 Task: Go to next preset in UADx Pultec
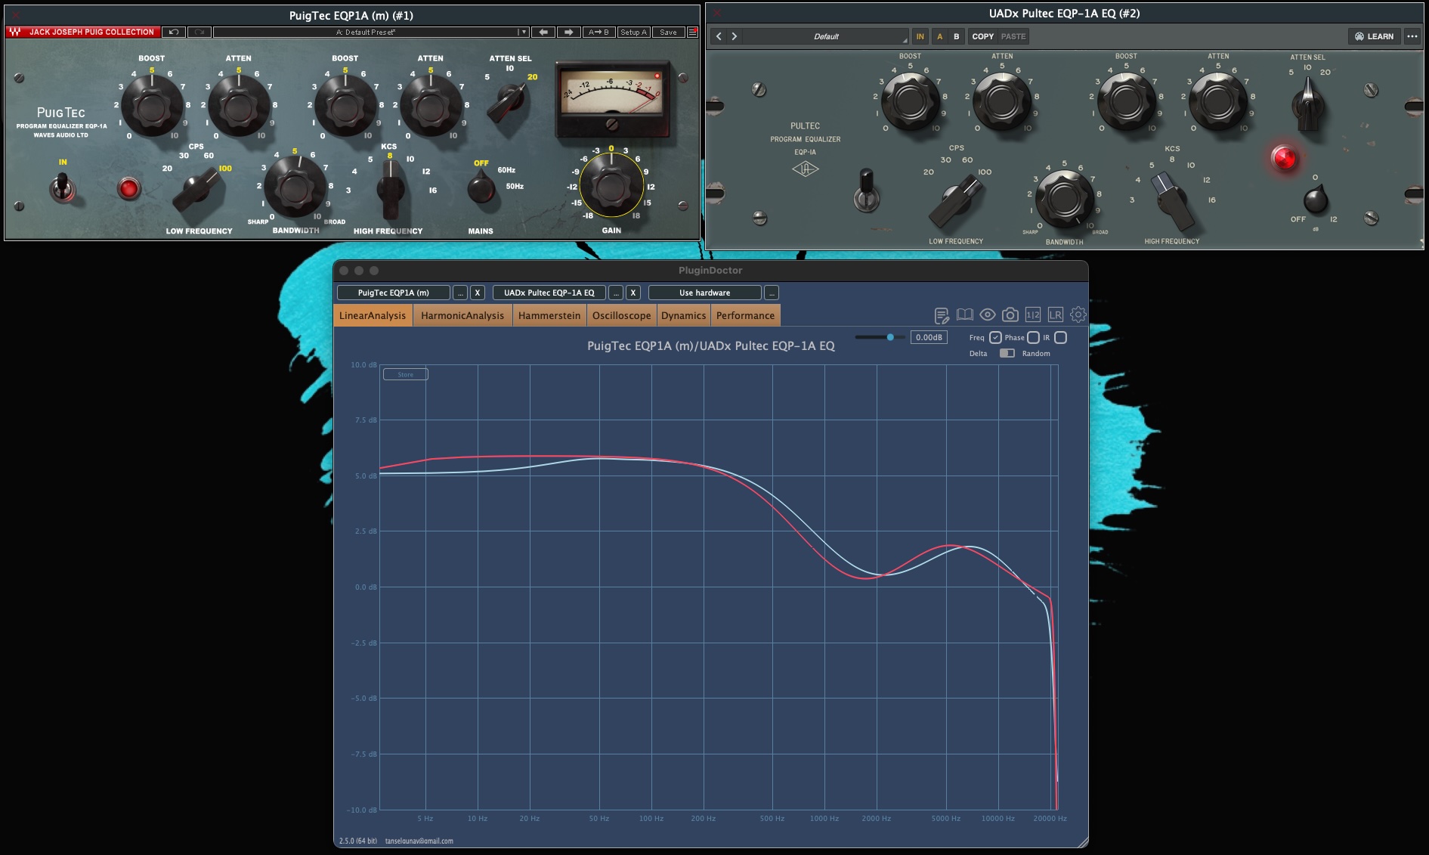[734, 36]
